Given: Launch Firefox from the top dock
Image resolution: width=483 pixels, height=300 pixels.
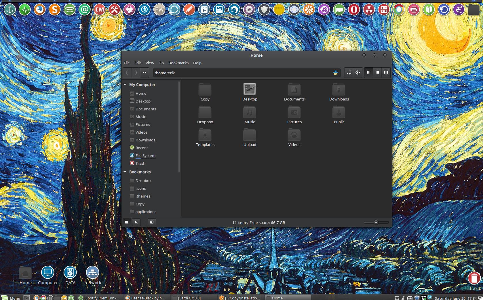Looking at the screenshot, I should [x=39, y=10].
